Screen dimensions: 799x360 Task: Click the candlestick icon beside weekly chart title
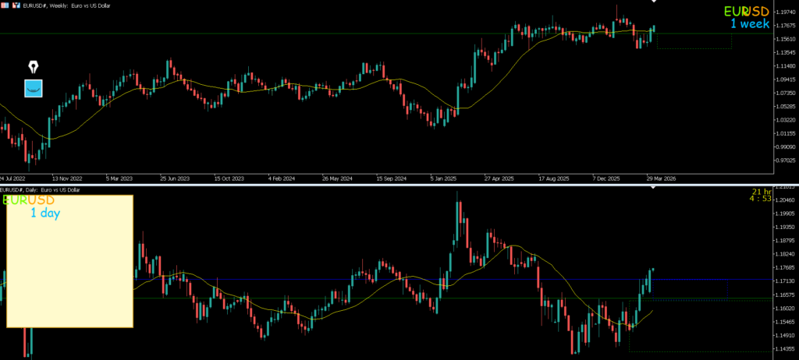16,5
